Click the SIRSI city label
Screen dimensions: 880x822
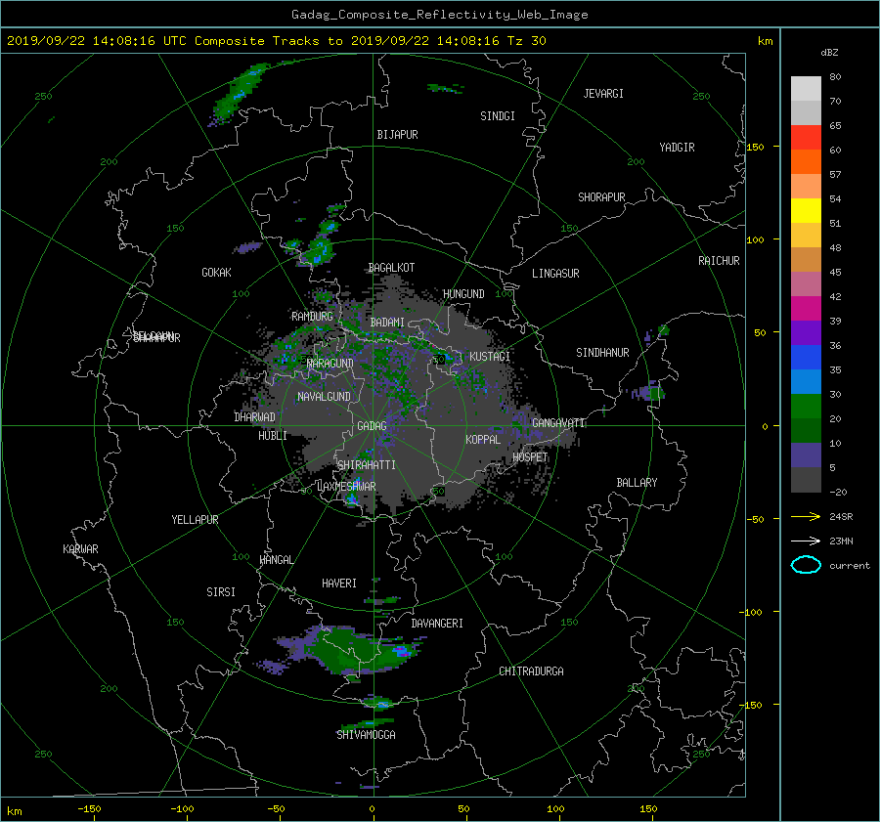click(221, 592)
